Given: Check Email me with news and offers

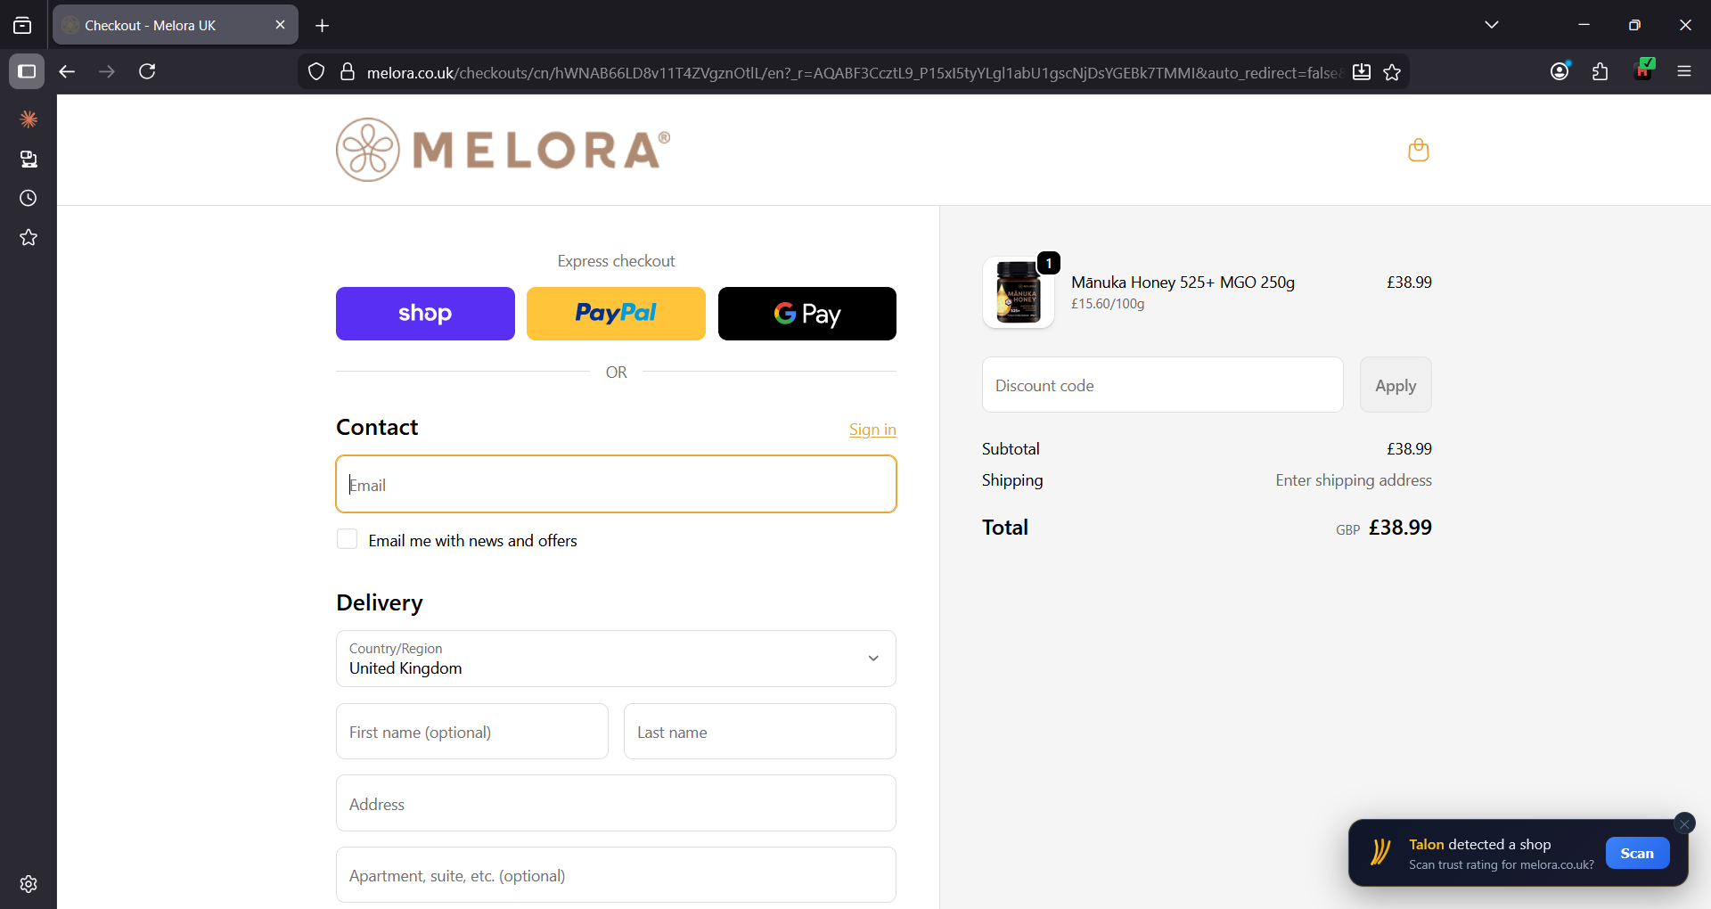Looking at the screenshot, I should click(x=348, y=539).
